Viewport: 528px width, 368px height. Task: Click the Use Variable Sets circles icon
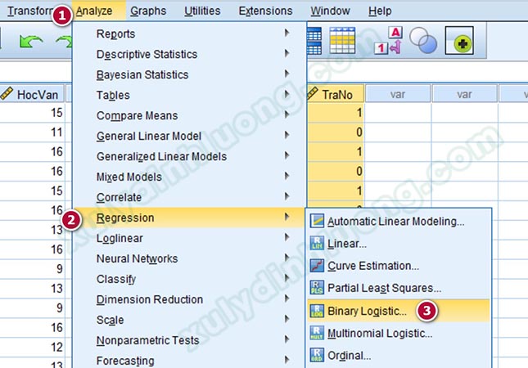423,40
